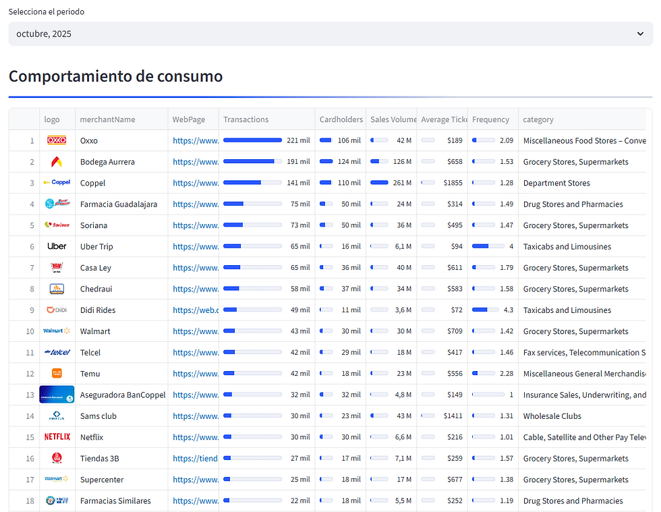Click the WebPage column header
Image resolution: width=661 pixels, height=512 pixels.
coord(194,119)
